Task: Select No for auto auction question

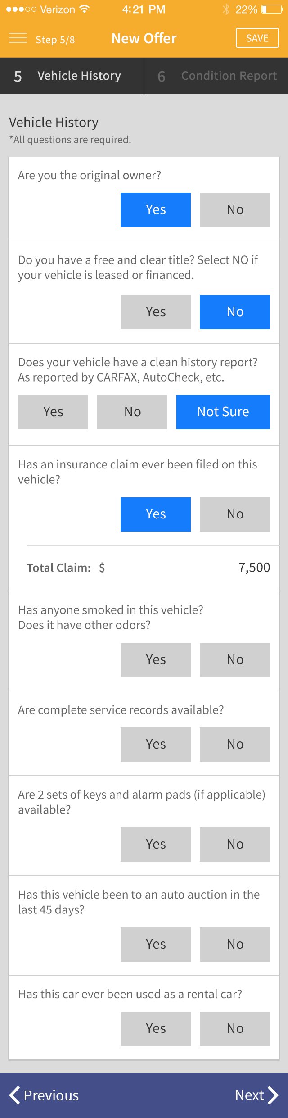Action: [x=235, y=945]
